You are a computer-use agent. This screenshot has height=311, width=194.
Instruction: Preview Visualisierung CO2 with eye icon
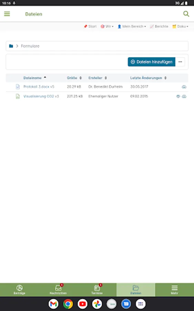tap(178, 96)
